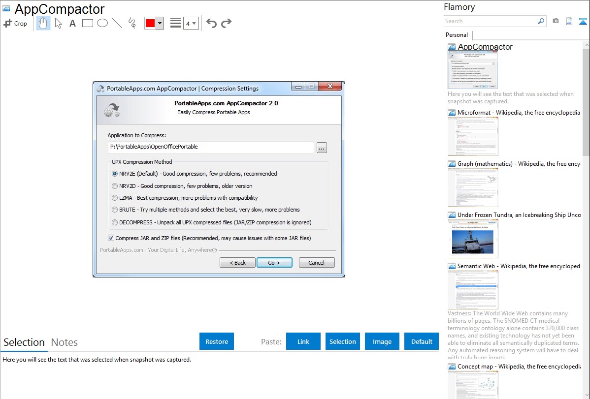The image size is (590, 399).
Task: Click the Application to Compress path field
Action: (211, 147)
